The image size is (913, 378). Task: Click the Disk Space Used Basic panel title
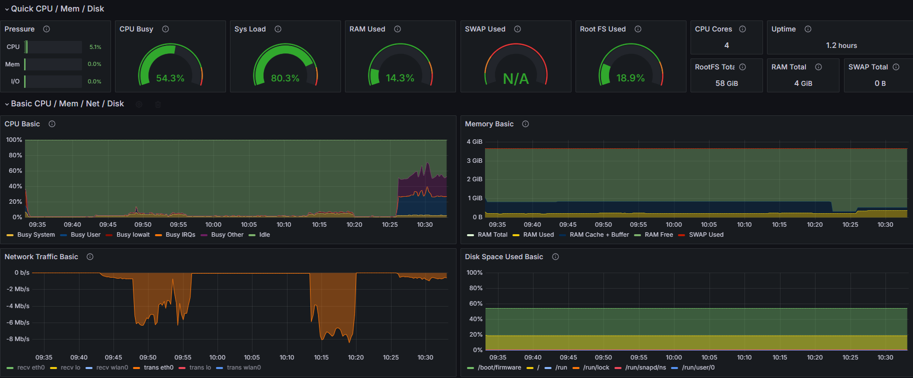pos(503,257)
